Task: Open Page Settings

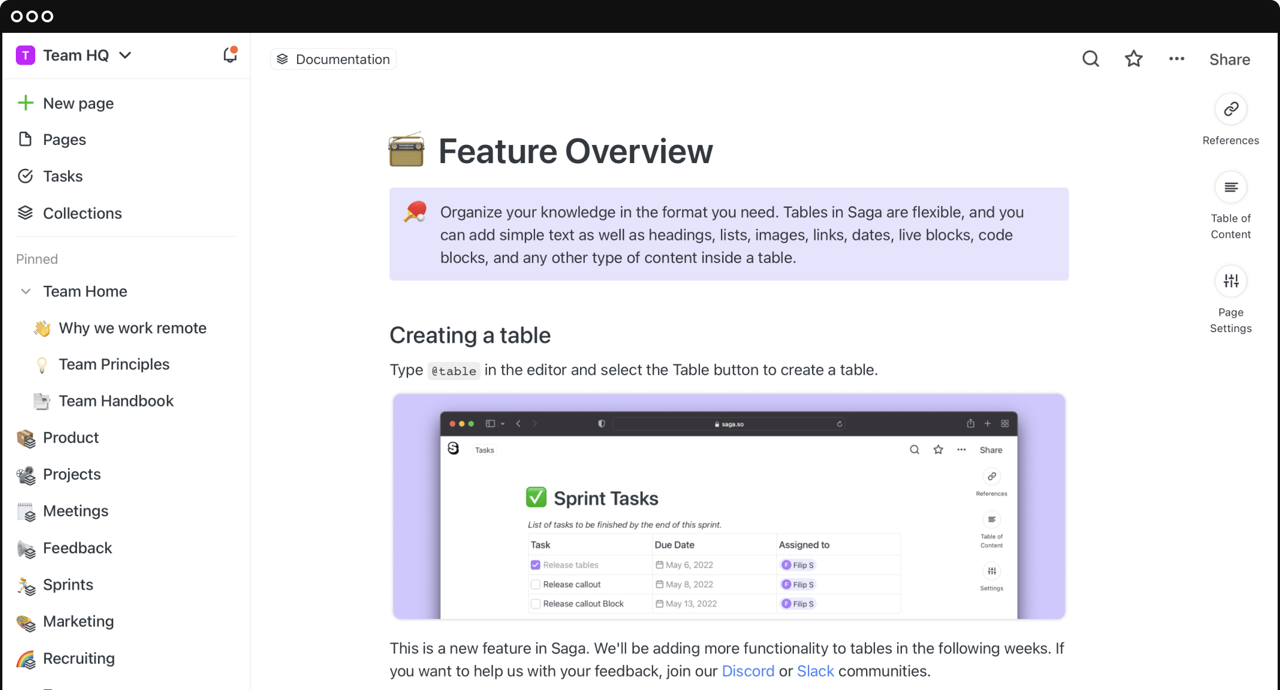Action: point(1231,281)
